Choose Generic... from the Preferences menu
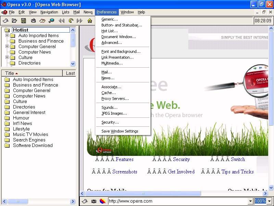 [x=123, y=19]
